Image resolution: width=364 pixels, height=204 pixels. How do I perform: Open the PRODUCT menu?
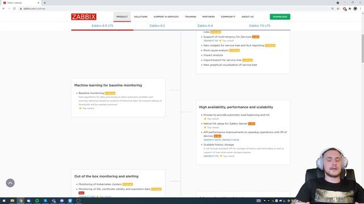click(x=122, y=16)
